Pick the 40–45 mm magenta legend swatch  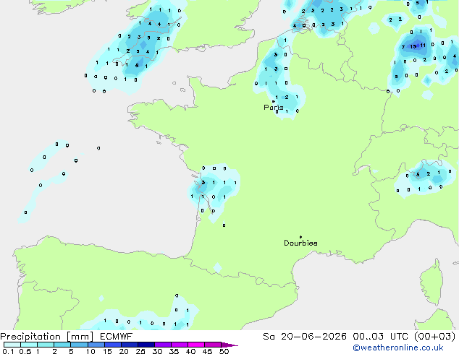point(196,345)
